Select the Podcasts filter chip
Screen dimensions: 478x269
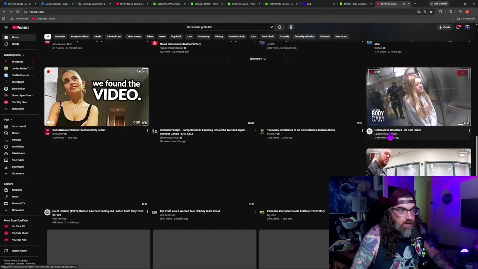tap(60, 37)
